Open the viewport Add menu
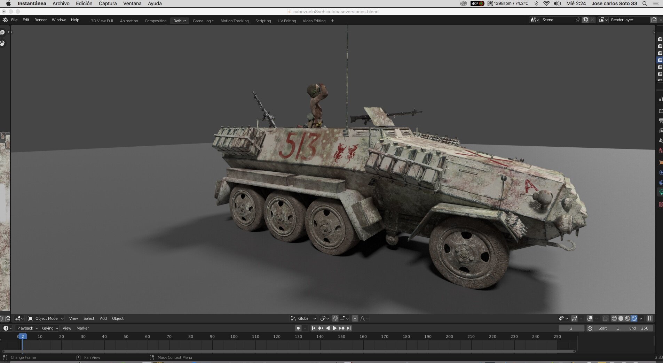The height and width of the screenshot is (363, 663). 103,318
